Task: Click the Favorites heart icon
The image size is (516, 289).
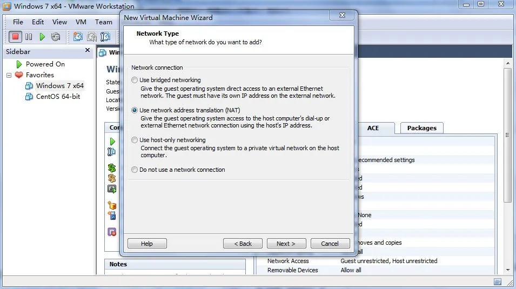Action: (x=19, y=75)
